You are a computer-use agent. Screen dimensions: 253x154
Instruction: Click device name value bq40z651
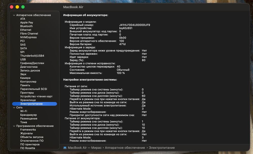point(126,28)
